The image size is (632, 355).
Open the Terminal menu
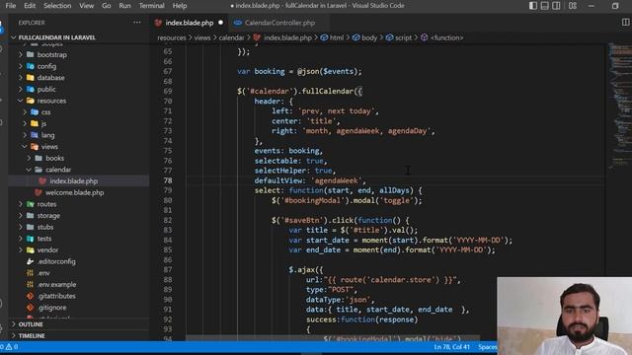pyautogui.click(x=151, y=6)
